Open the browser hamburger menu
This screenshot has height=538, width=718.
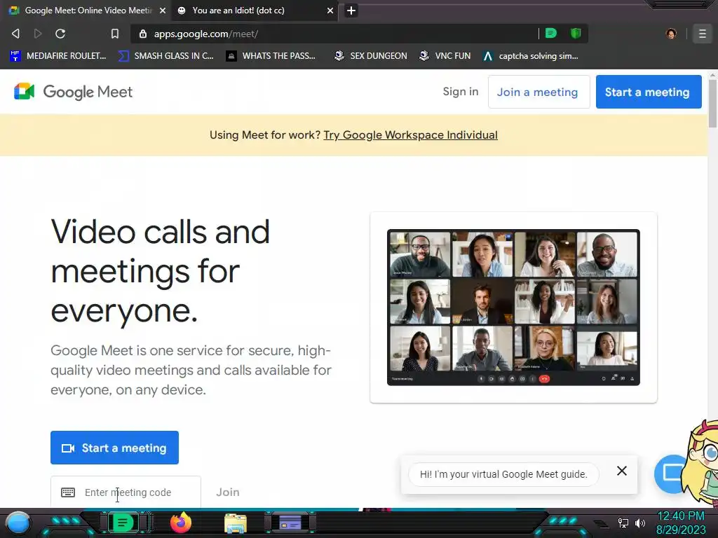pos(702,34)
